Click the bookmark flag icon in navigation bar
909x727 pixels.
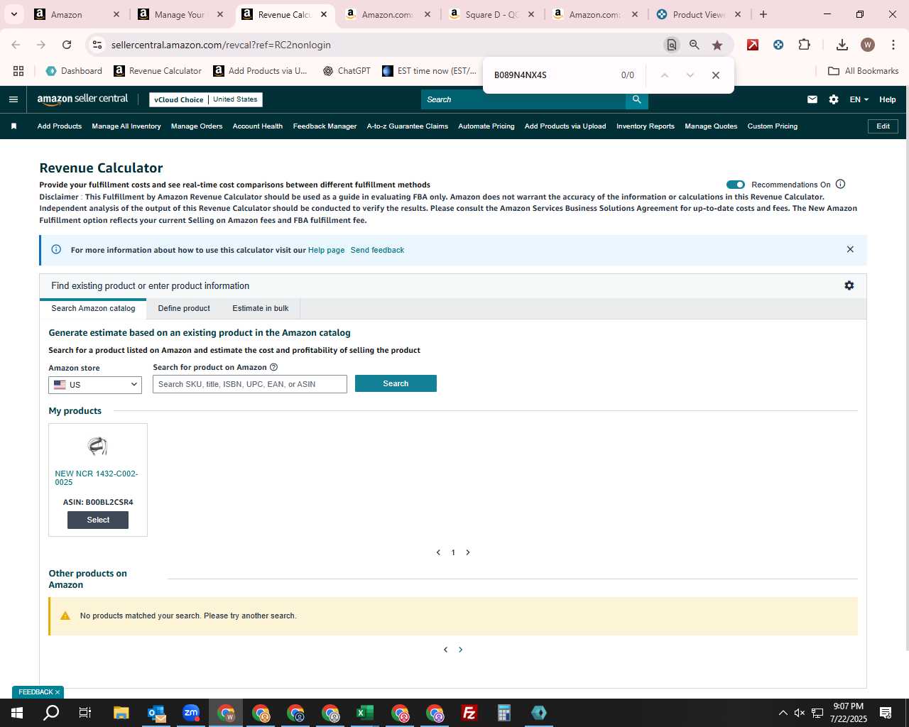[x=13, y=126]
